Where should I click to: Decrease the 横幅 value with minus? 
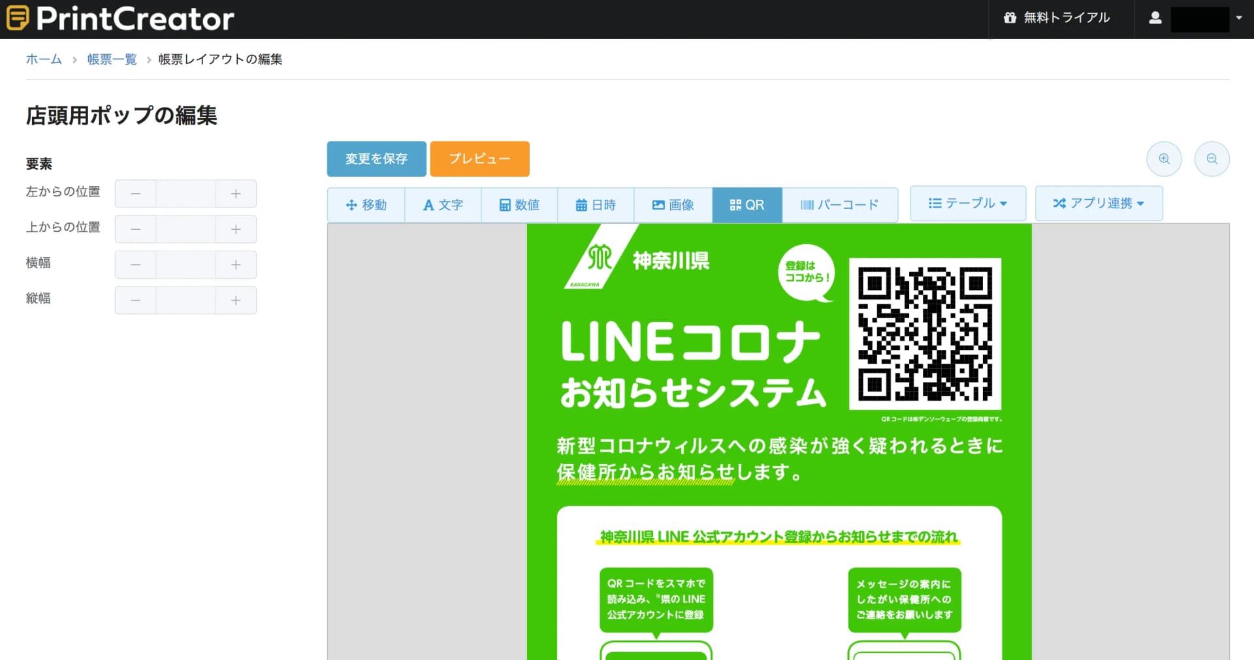pyautogui.click(x=135, y=264)
